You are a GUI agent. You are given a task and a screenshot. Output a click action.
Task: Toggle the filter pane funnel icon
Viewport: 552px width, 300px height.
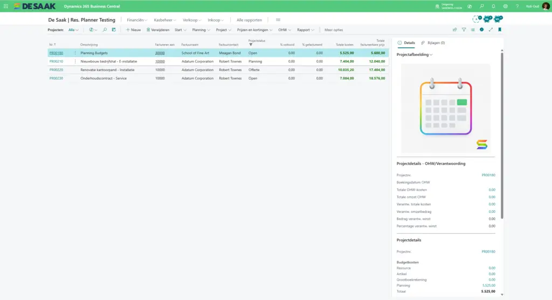[x=464, y=30]
